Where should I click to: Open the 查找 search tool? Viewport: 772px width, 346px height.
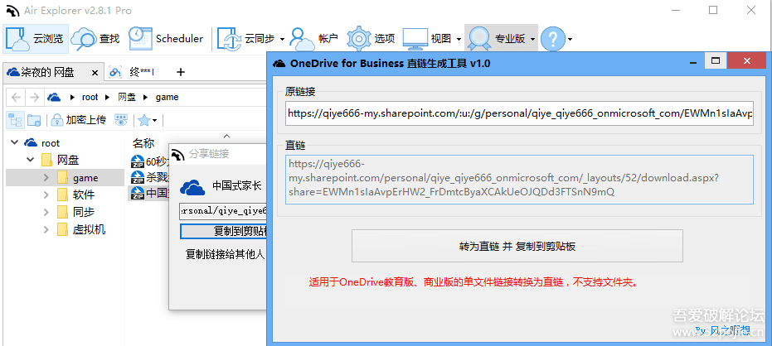tap(95, 38)
